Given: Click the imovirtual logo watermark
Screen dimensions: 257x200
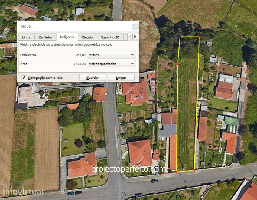Looking at the screenshot, I should tap(23, 192).
